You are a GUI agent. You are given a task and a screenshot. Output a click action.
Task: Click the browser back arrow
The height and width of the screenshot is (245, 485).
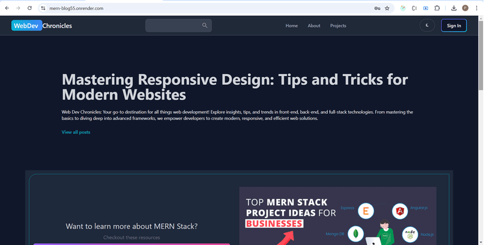[7, 8]
